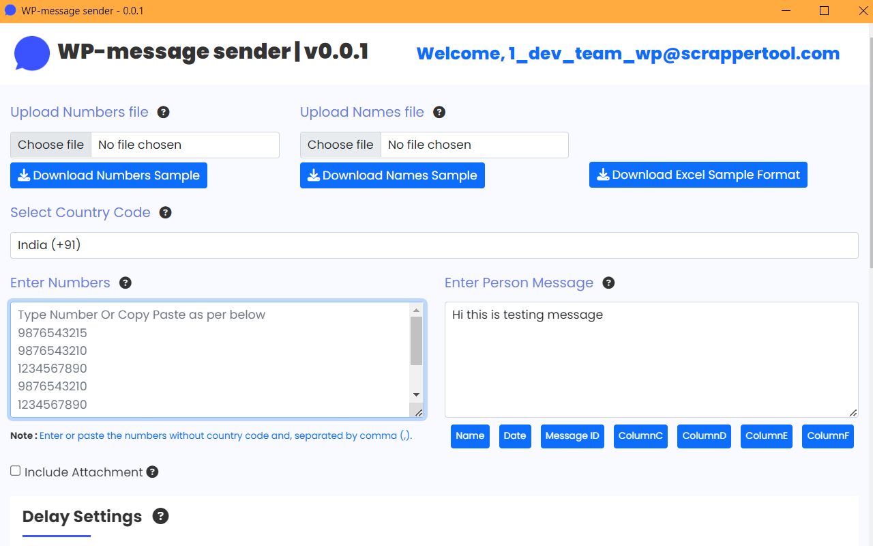Click the title bar app icon
Viewport: 873px width, 546px height.
pyautogui.click(x=10, y=11)
